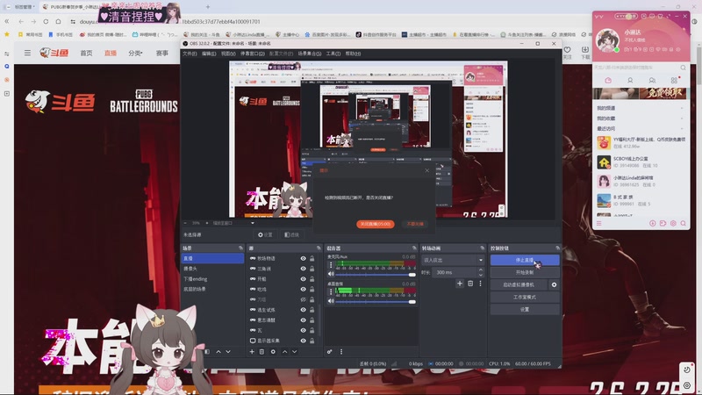Image resolution: width=702 pixels, height=395 pixels.
Task: Mute the 麦克风/Aux speaker icon
Action: [331, 274]
